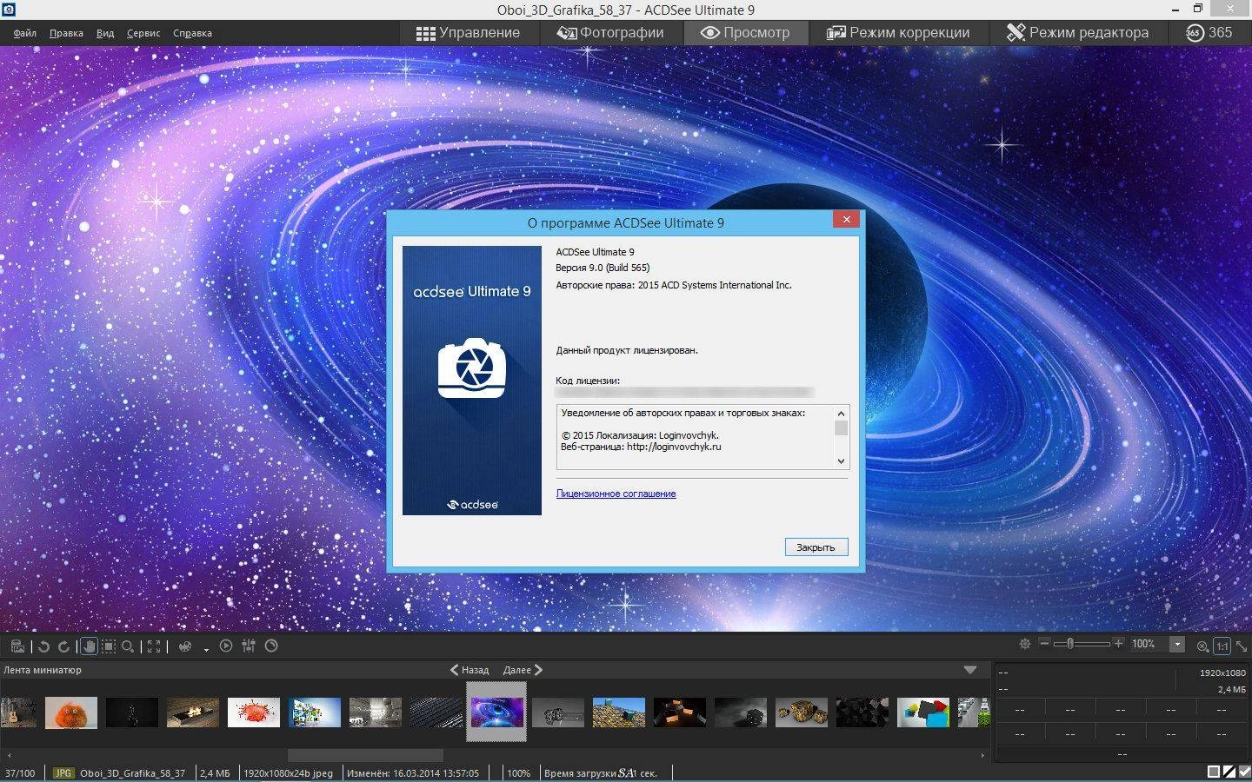This screenshot has height=782, width=1252.
Task: Click the JPG format badge in status bar
Action: click(x=63, y=772)
